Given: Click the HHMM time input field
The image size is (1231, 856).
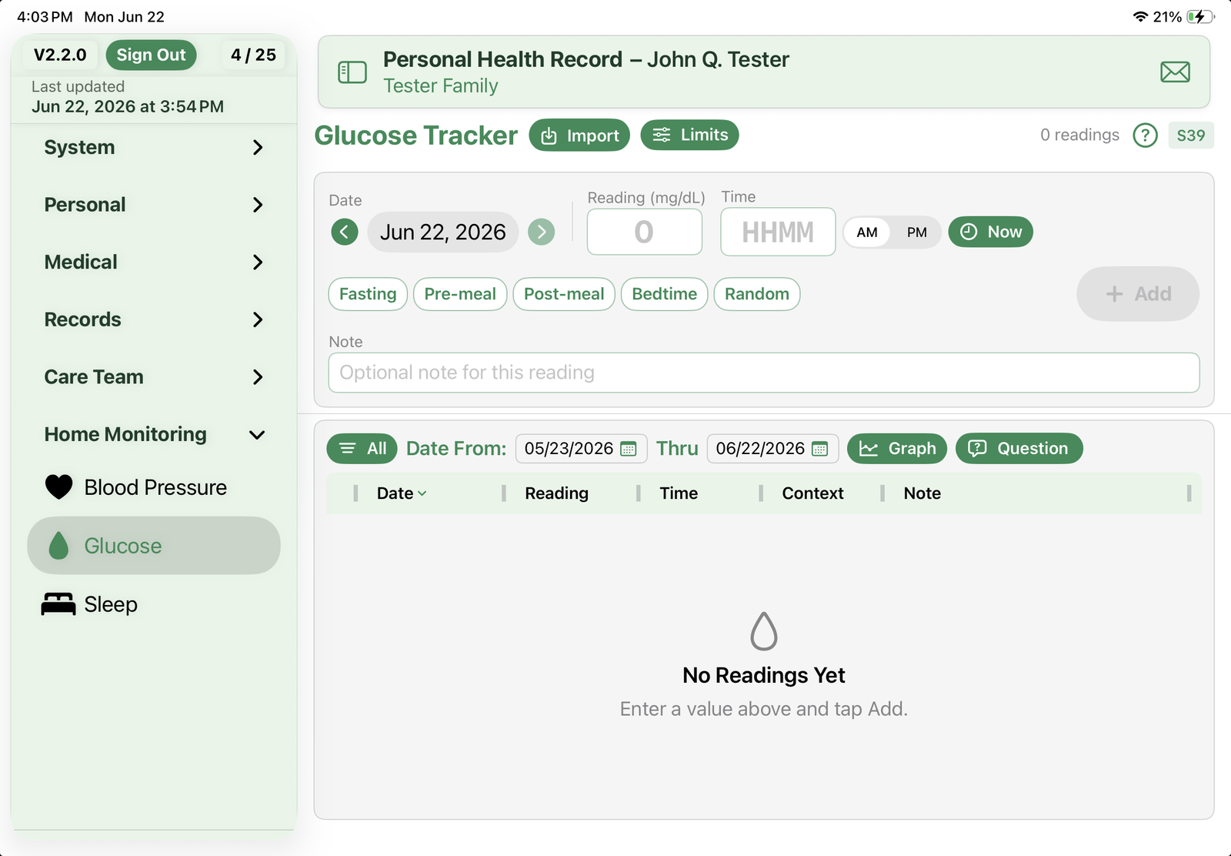Looking at the screenshot, I should pos(778,232).
